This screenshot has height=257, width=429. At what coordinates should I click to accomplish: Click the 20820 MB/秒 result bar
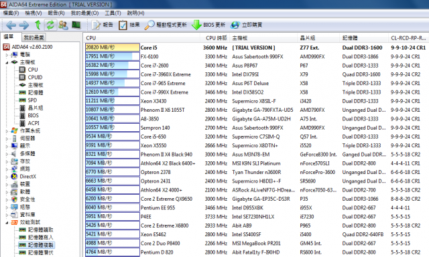pyautogui.click(x=112, y=48)
